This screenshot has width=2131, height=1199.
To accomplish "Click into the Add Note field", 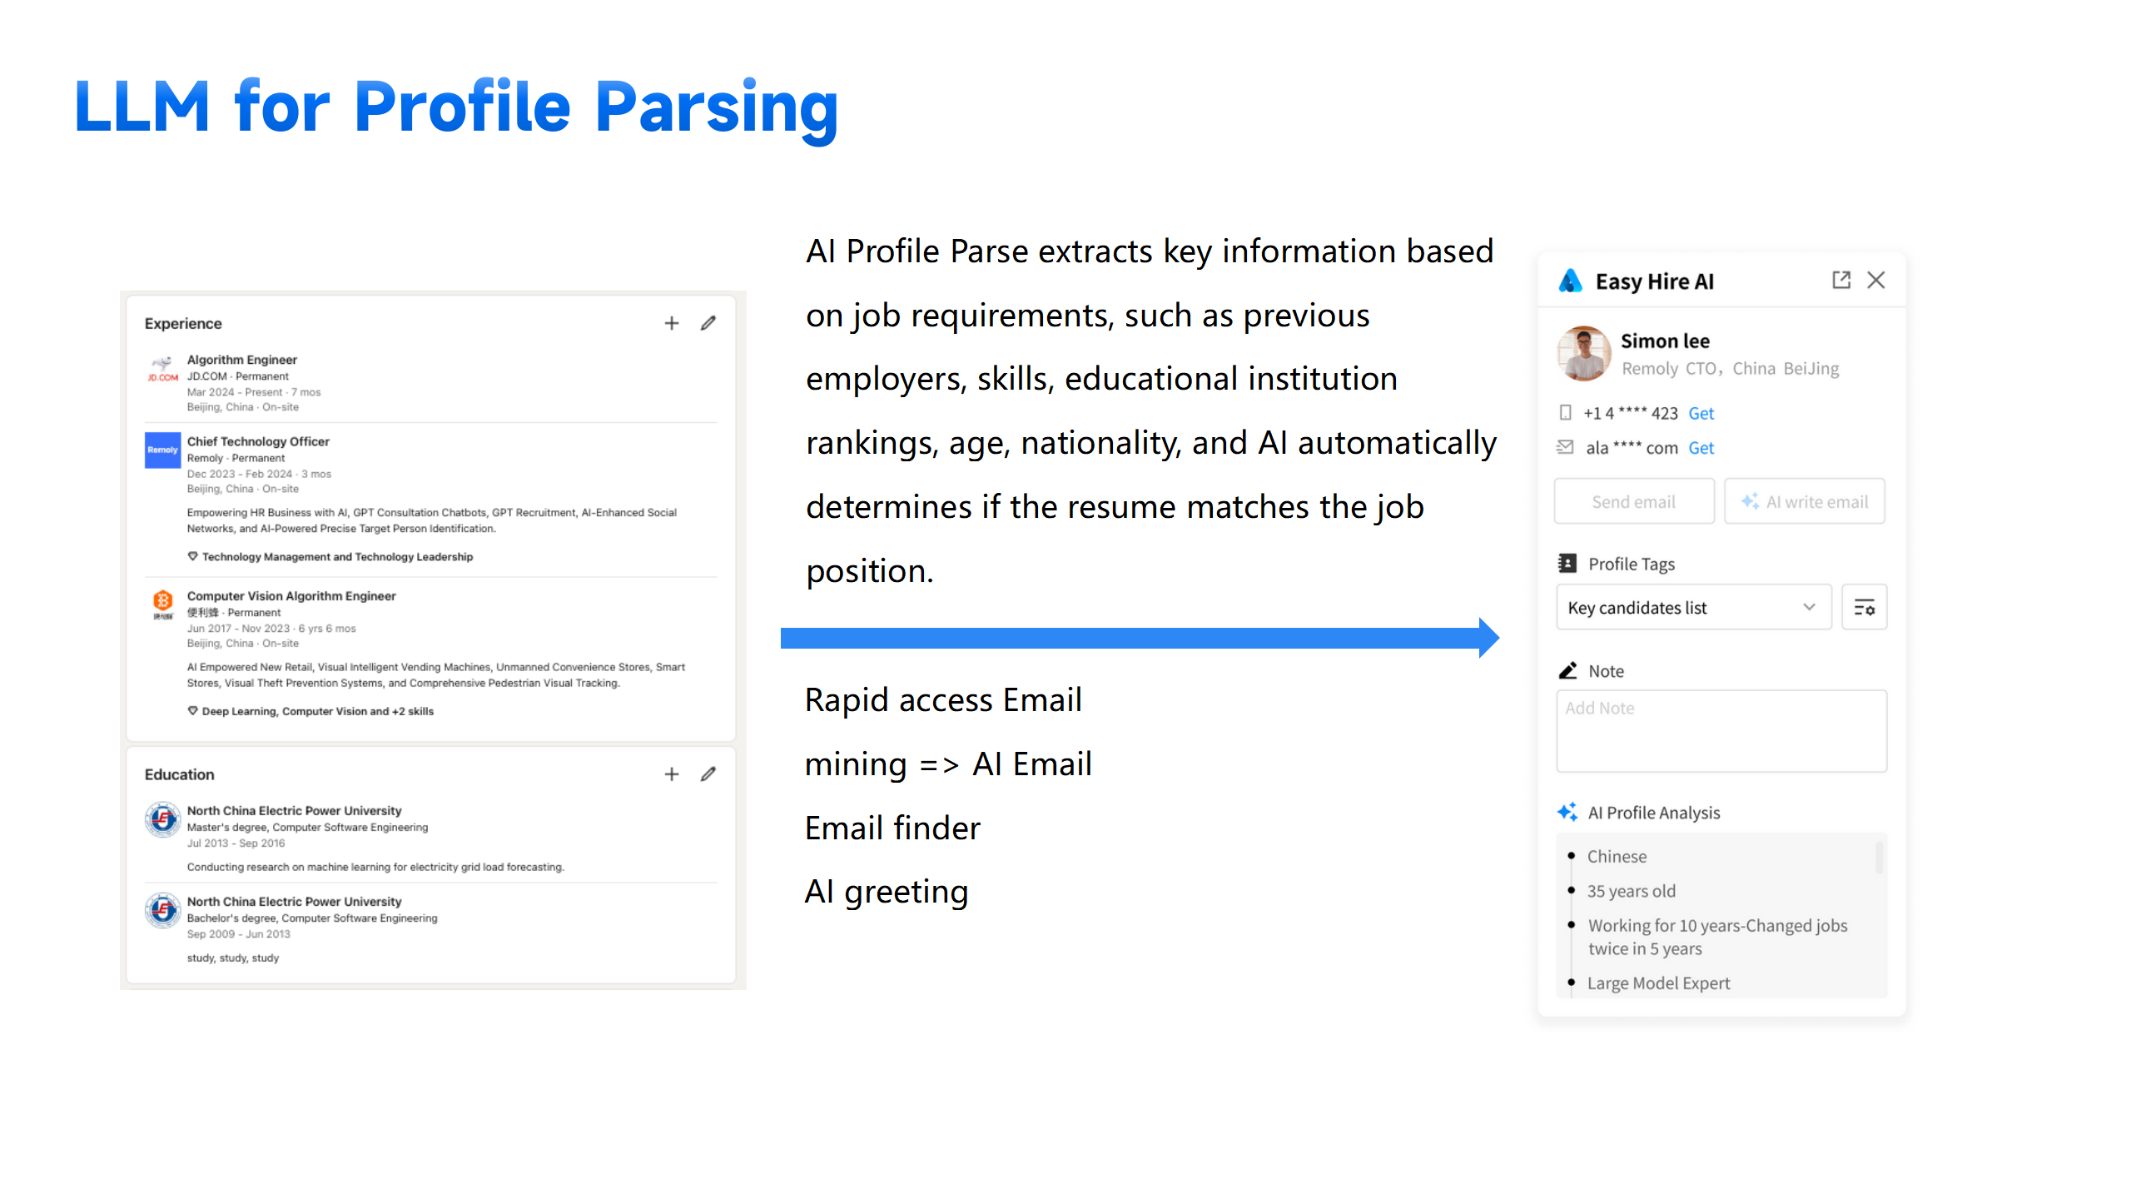I will pos(1721,731).
